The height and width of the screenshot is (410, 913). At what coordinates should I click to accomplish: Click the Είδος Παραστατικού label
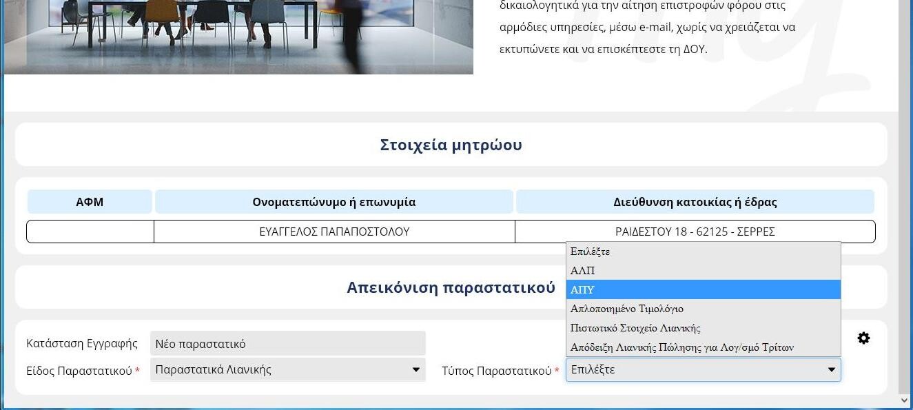click(83, 371)
